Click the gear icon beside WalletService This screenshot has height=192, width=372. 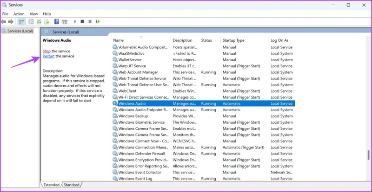[115, 60]
